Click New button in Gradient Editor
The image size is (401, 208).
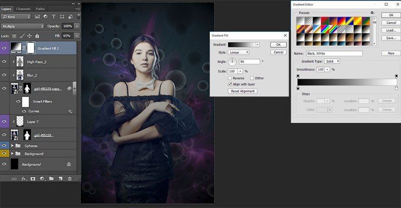391,54
